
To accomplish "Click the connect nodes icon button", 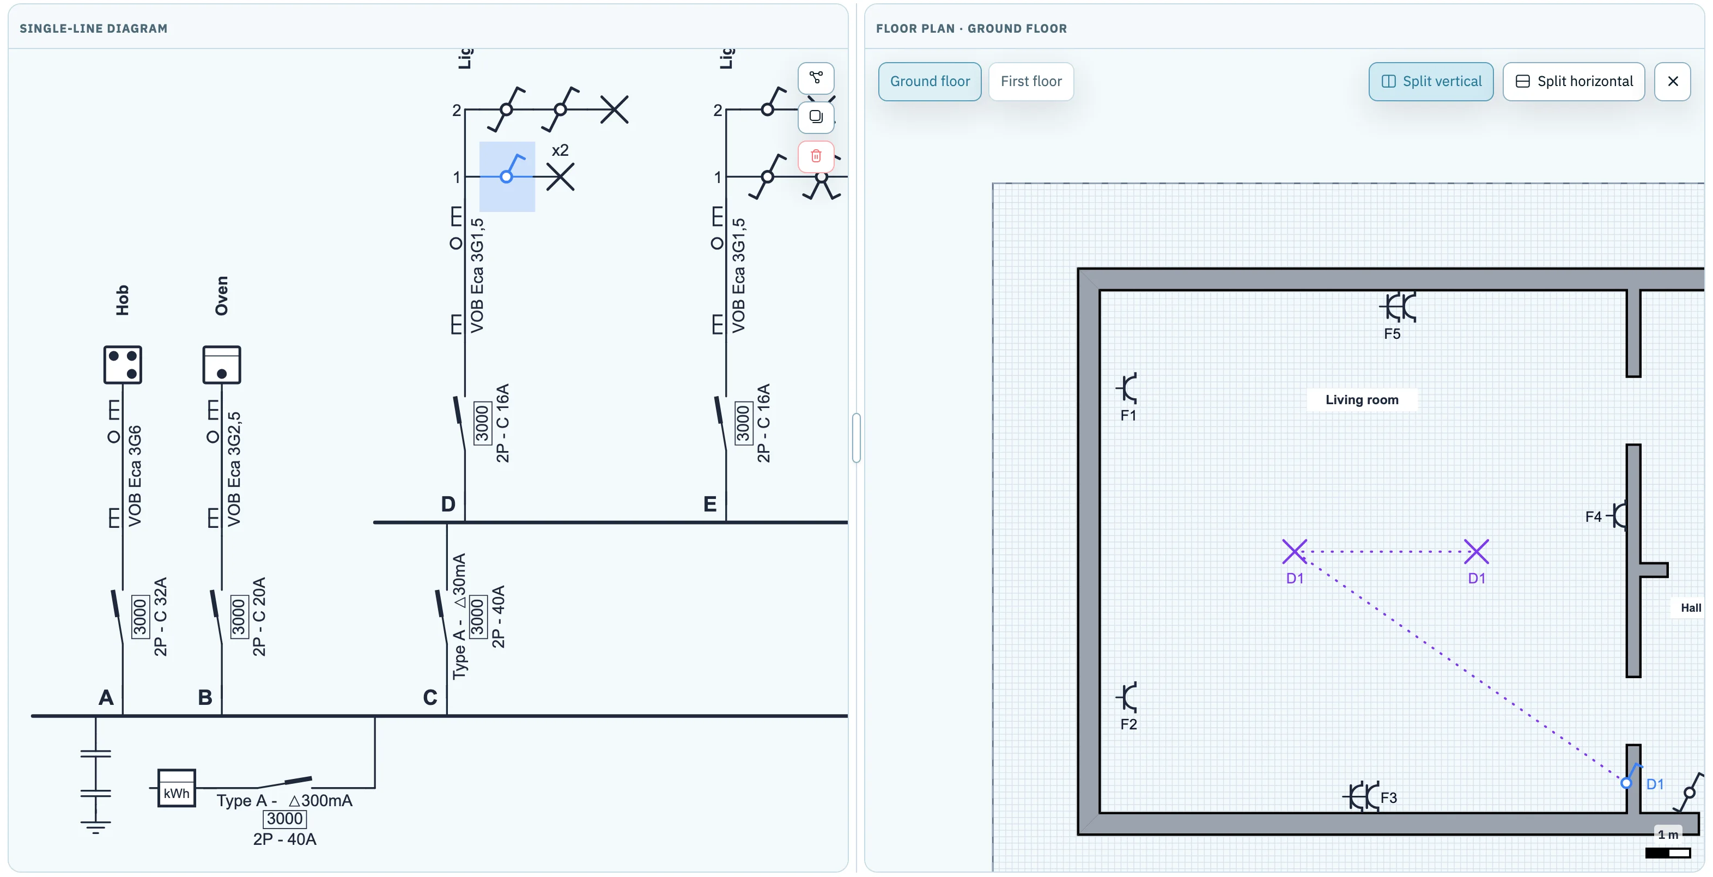I will click(815, 78).
